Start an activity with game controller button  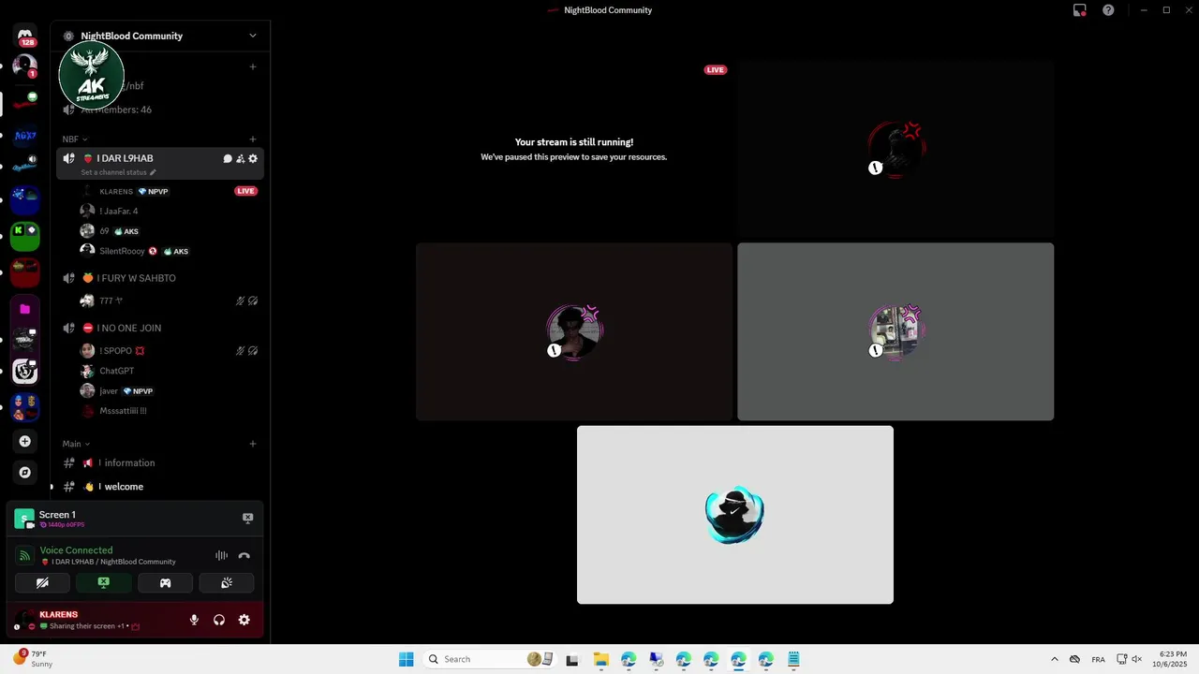[165, 582]
